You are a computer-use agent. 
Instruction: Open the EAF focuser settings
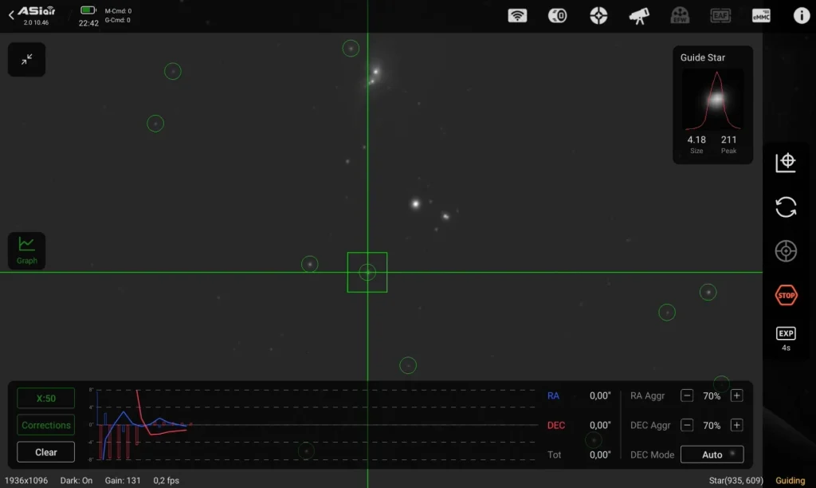point(720,16)
